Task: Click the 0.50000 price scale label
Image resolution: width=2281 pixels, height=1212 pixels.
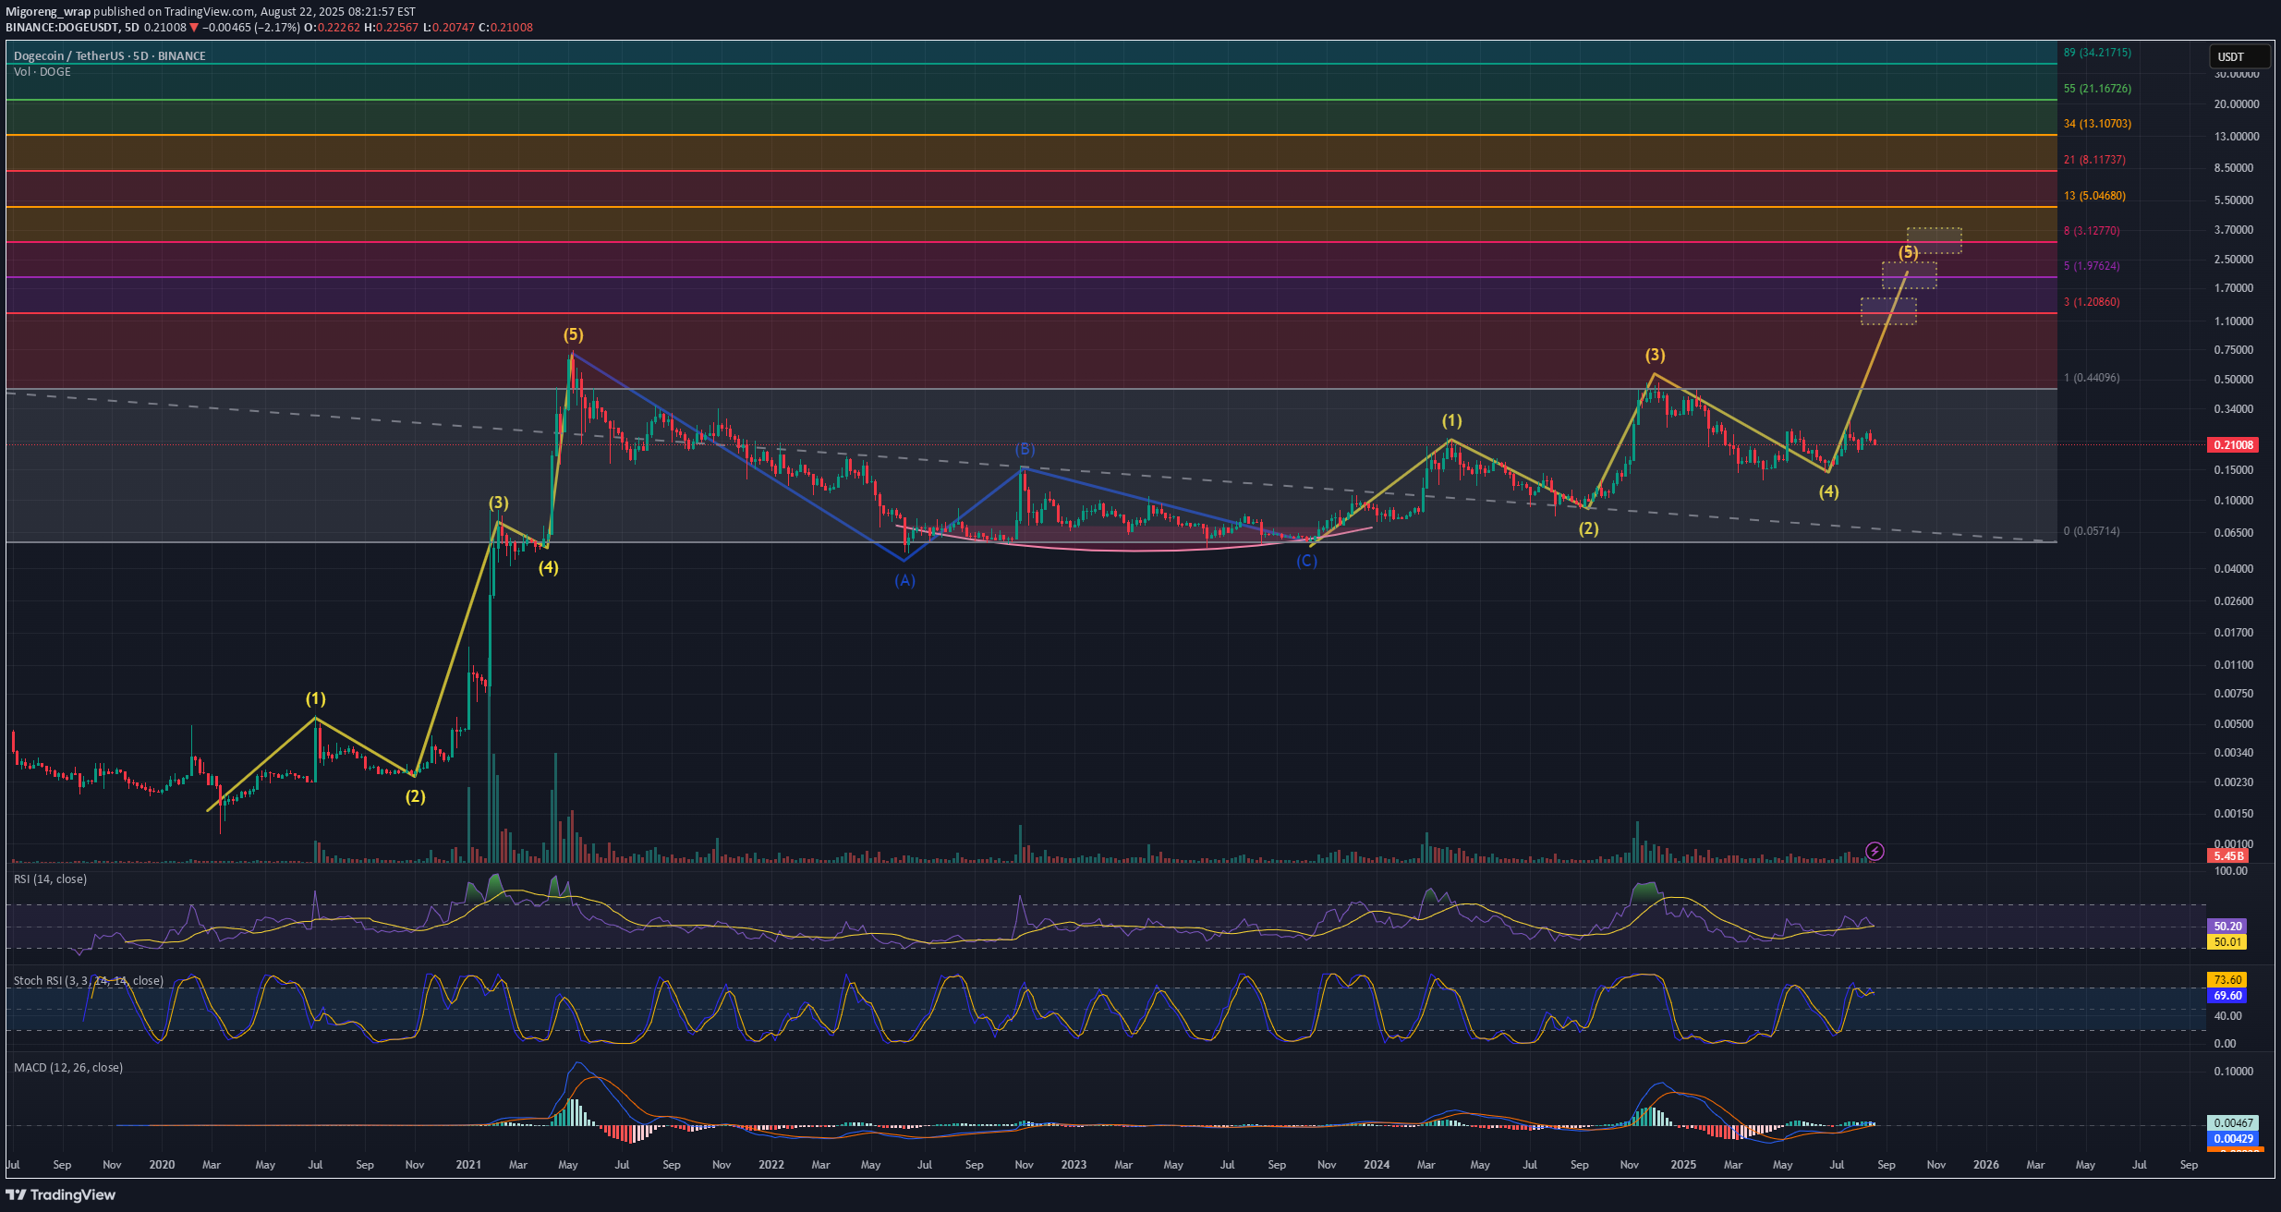Action: 2234,380
